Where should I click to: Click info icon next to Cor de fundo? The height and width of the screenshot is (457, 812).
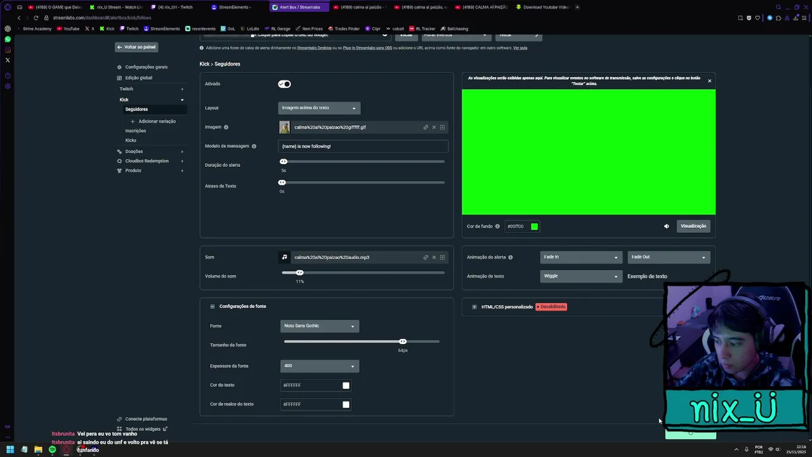[x=497, y=226]
